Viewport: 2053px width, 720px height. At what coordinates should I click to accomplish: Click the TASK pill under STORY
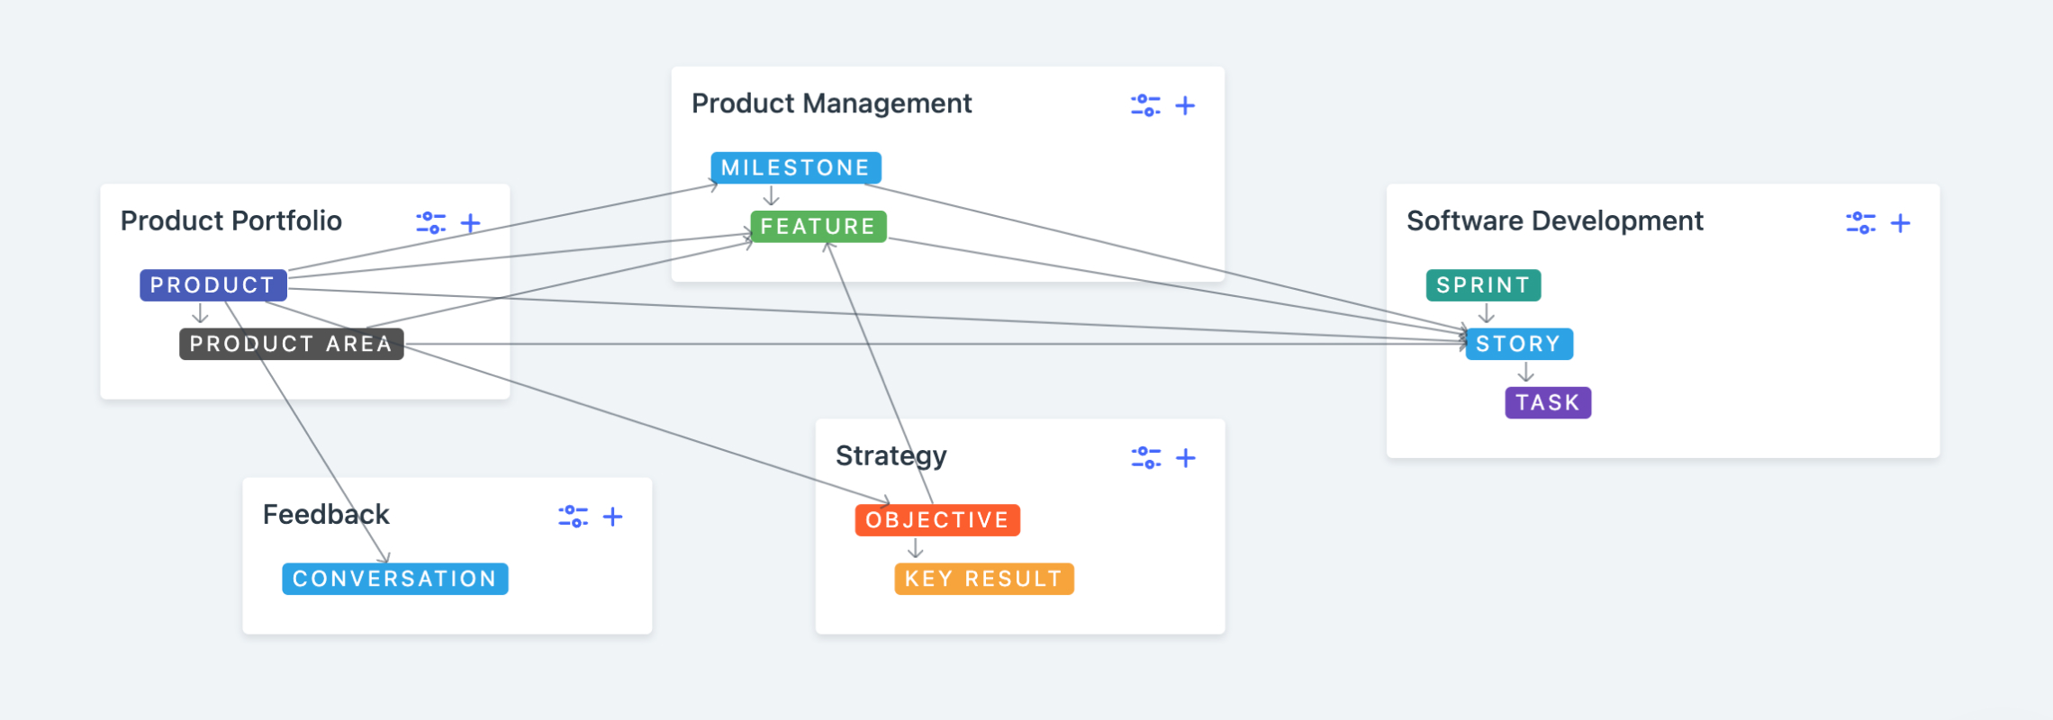(1547, 401)
